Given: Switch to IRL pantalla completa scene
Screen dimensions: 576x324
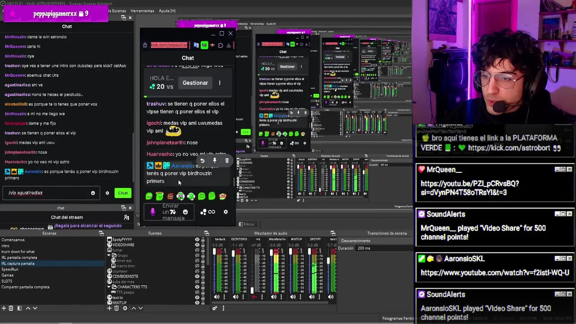Looking at the screenshot, I should click(x=19, y=257).
